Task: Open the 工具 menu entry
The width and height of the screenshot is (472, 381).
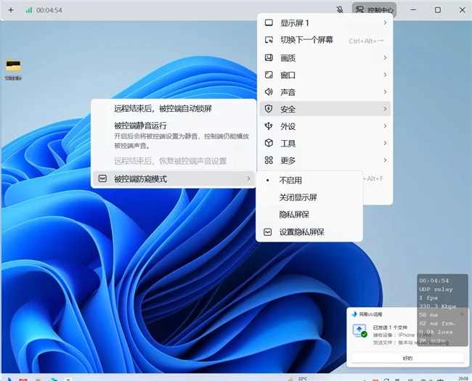Action: coord(325,143)
